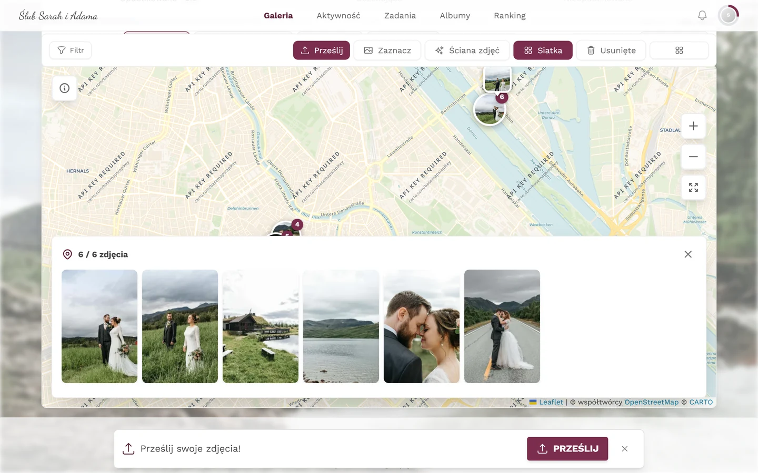Open the CARTO attribution link

(701, 402)
